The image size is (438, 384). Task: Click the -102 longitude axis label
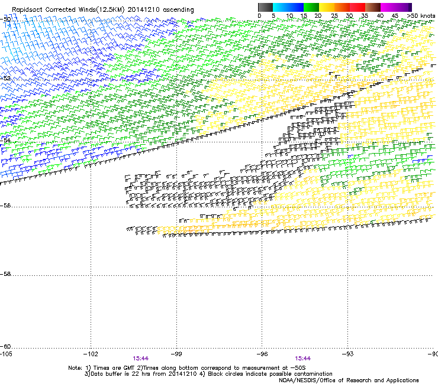(91, 354)
